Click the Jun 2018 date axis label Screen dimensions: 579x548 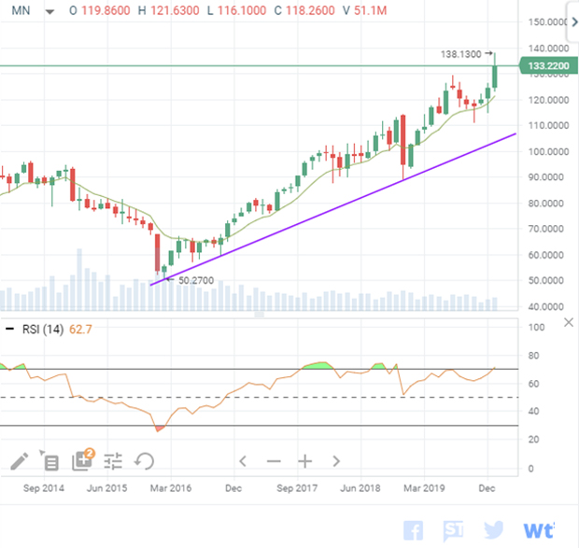coord(360,488)
